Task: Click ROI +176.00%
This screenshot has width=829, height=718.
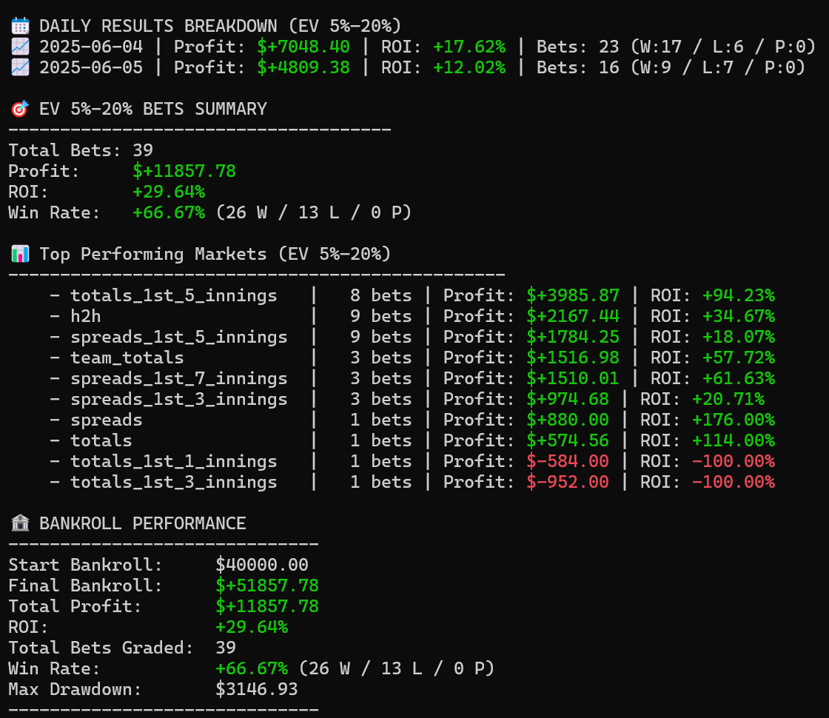Action: [x=734, y=420]
